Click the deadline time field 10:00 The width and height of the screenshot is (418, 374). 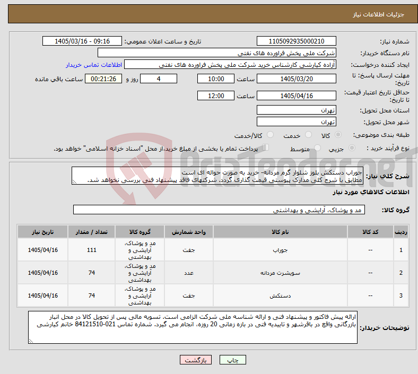pos(216,79)
